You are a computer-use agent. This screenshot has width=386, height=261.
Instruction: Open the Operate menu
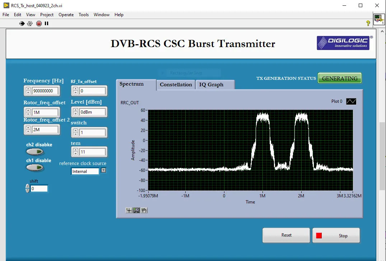coord(66,15)
